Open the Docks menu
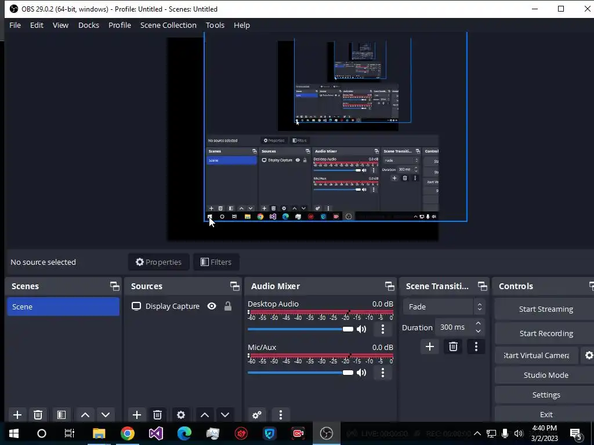 pyautogui.click(x=89, y=25)
